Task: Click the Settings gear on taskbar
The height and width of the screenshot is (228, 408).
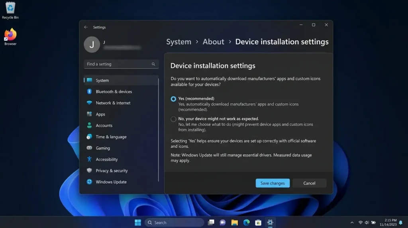Action: coord(270,222)
